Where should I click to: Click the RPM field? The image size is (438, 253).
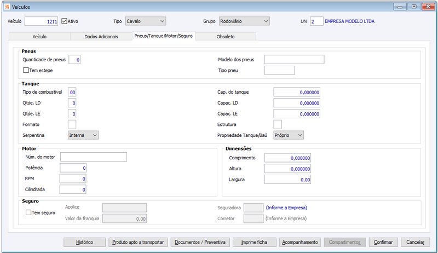click(73, 179)
